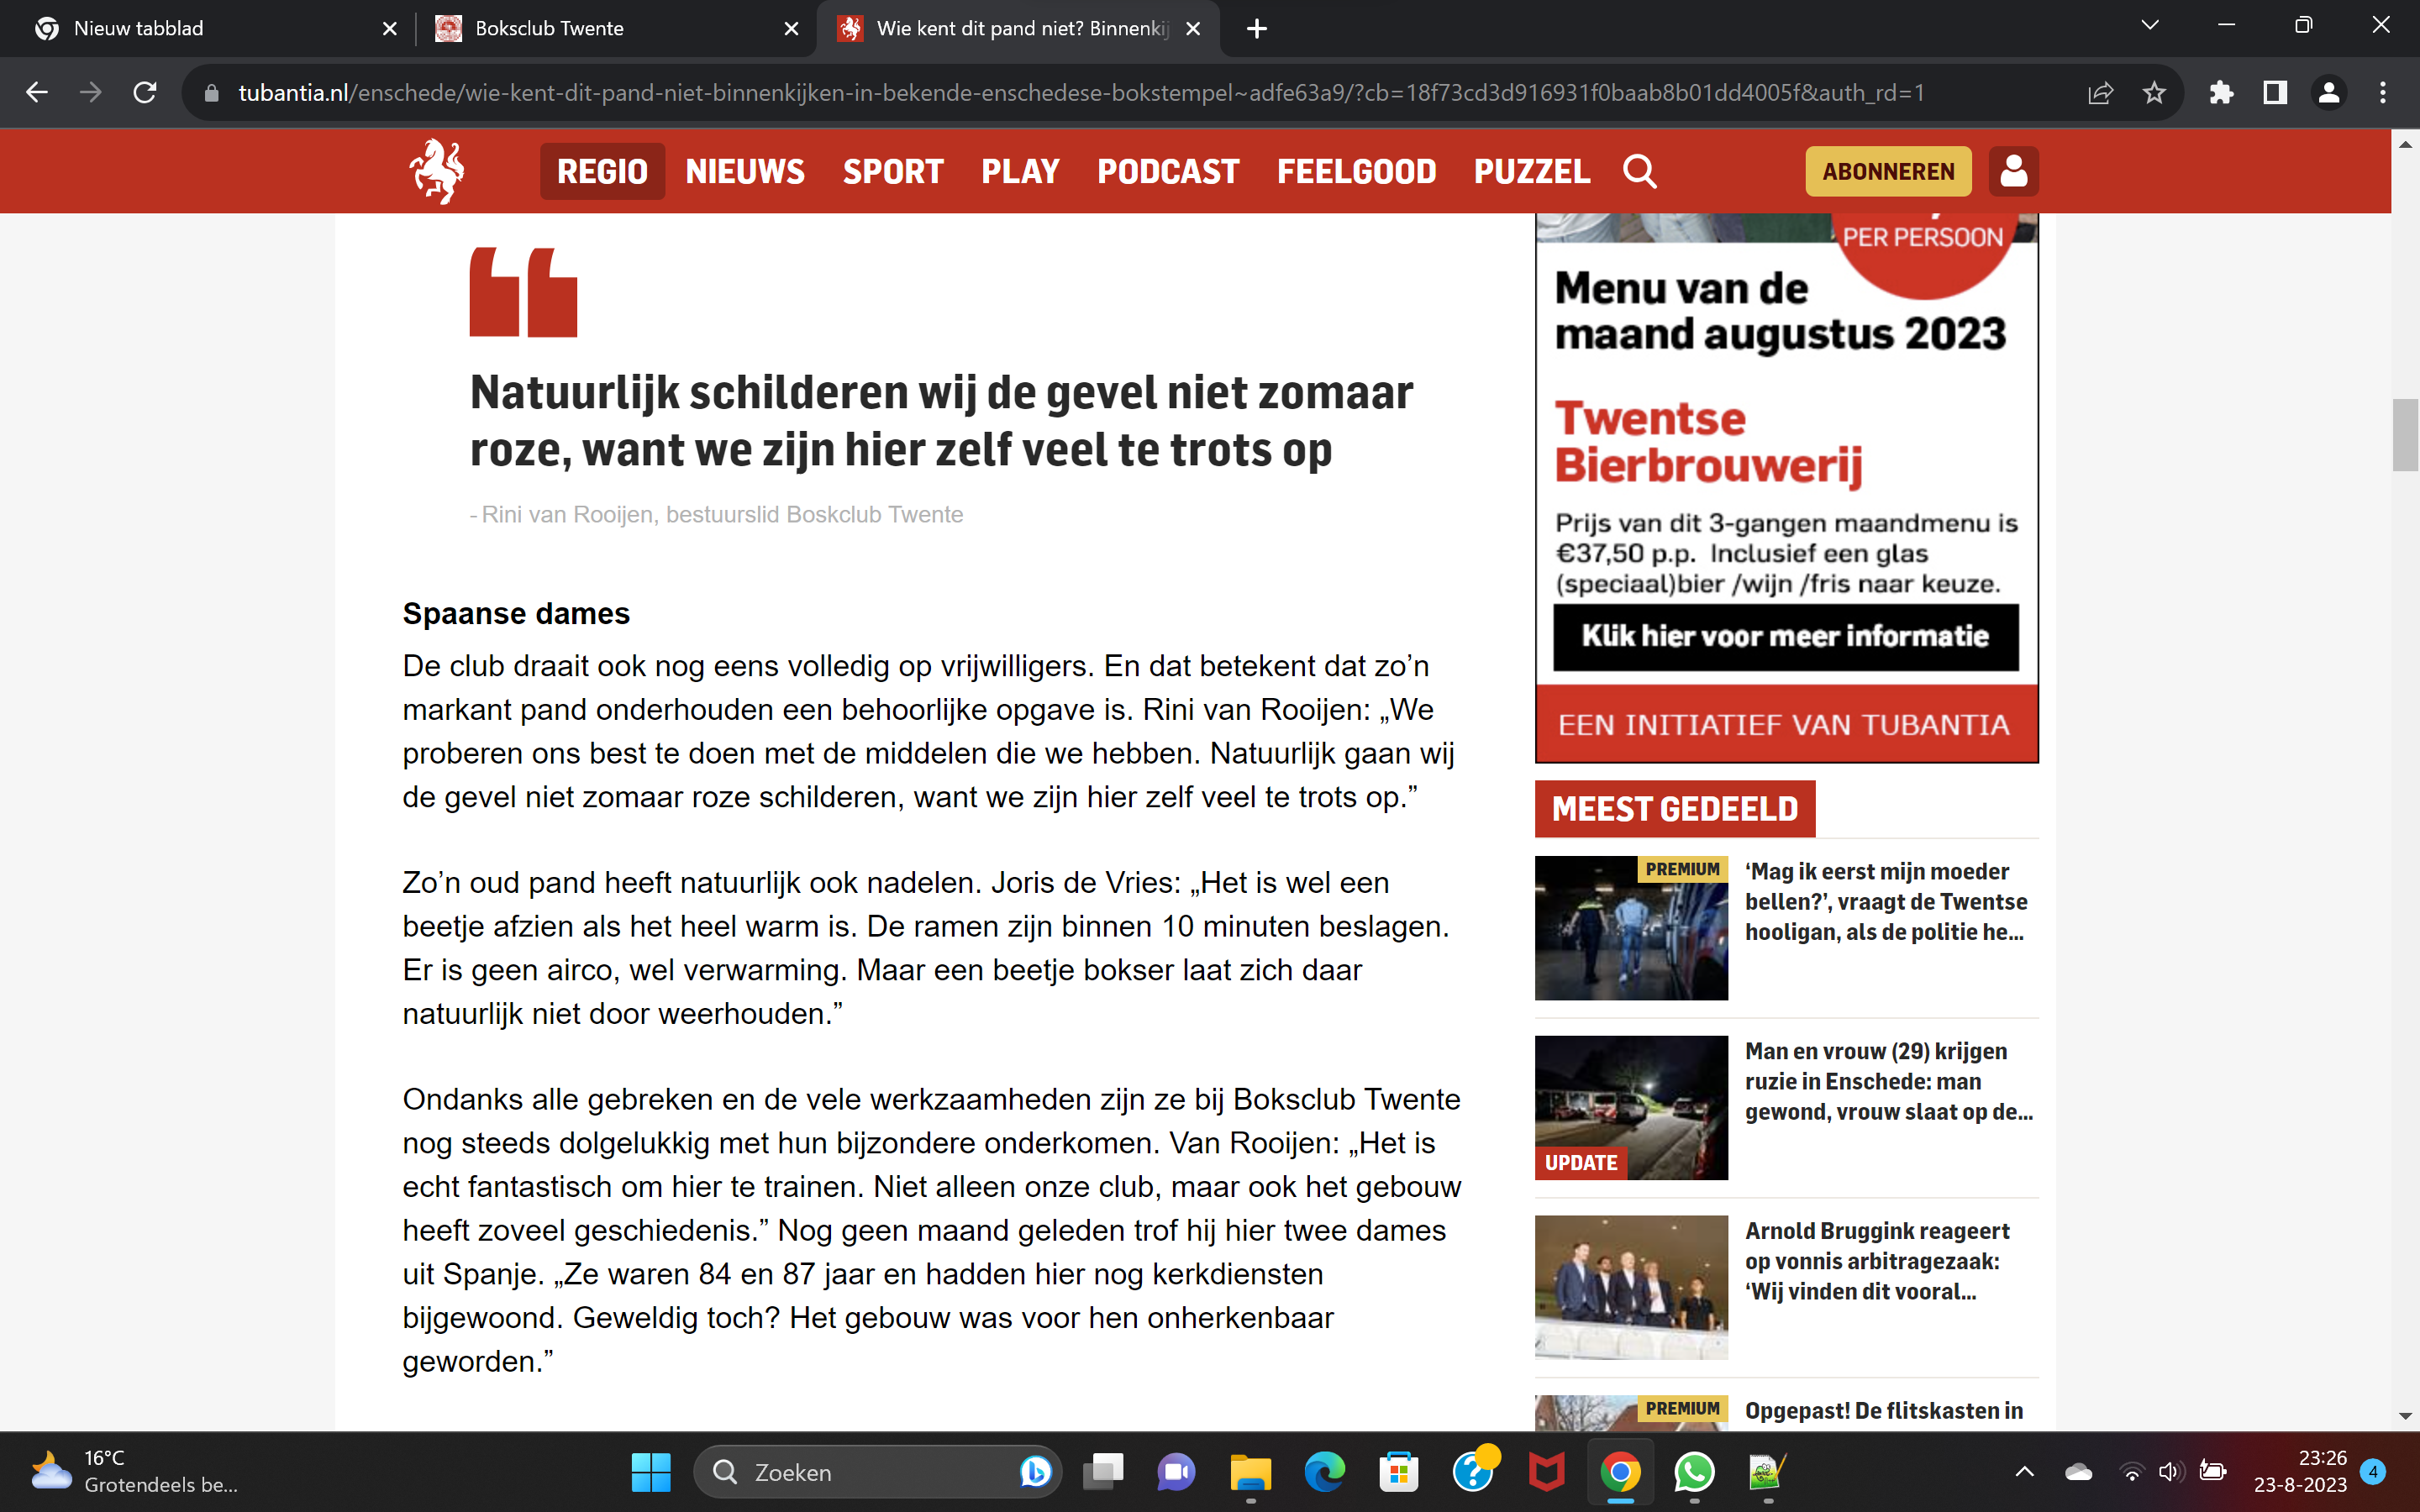This screenshot has width=2420, height=1512.
Task: Close the Boksclub Twente tab
Action: (791, 29)
